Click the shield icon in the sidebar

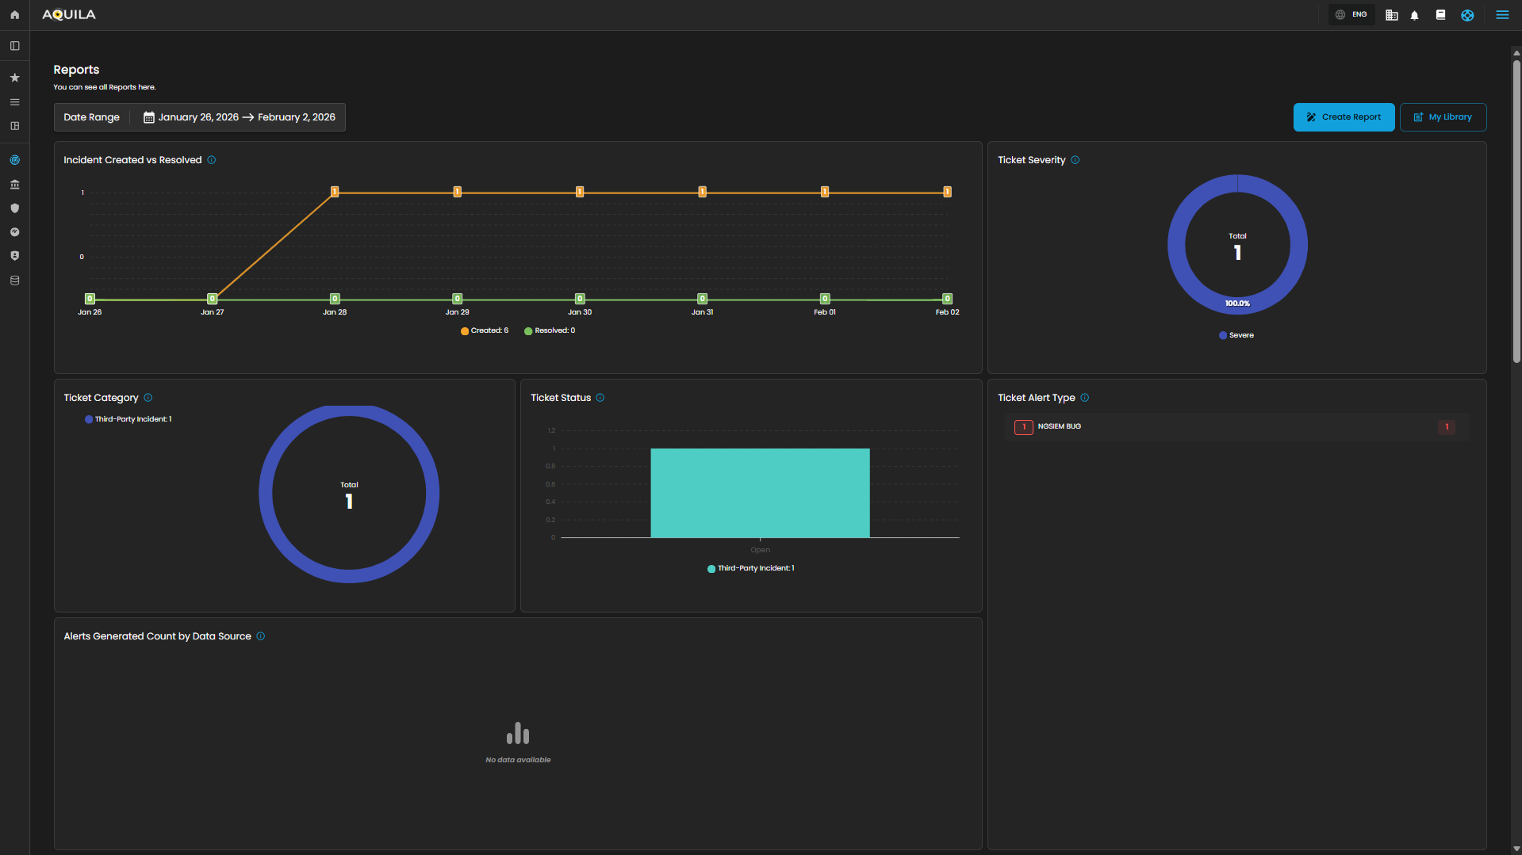pyautogui.click(x=14, y=208)
